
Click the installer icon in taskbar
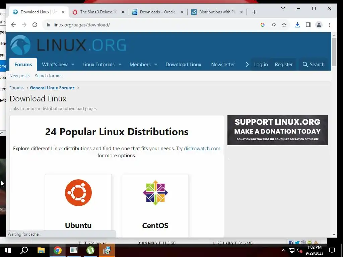pyautogui.click(x=107, y=250)
